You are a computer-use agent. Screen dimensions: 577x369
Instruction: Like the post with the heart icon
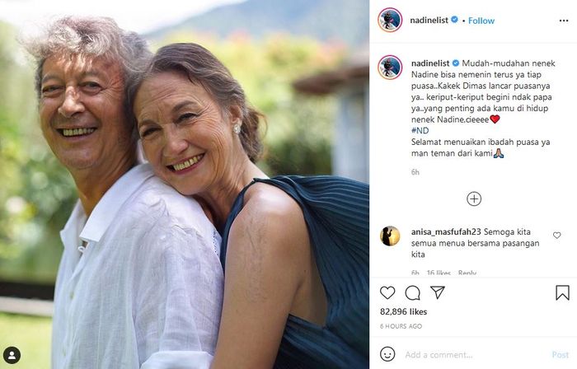tap(387, 292)
